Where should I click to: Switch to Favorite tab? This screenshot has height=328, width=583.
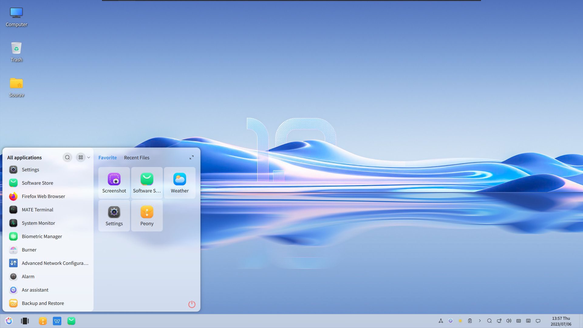(x=107, y=157)
